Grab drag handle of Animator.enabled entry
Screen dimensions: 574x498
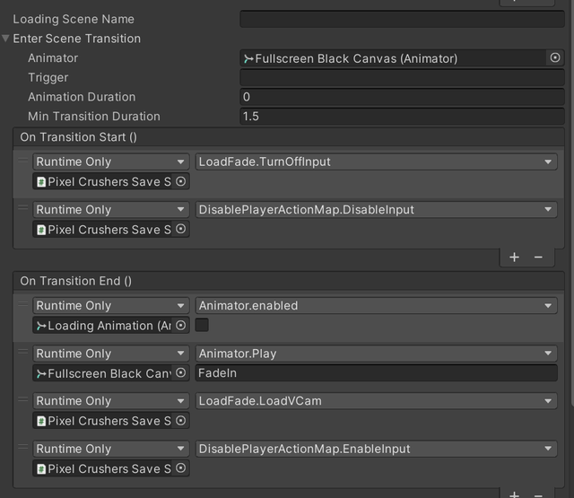(23, 303)
